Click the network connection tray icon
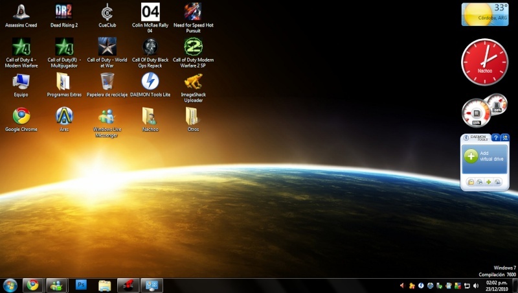Screen dimensions: 518x293 pos(467,285)
